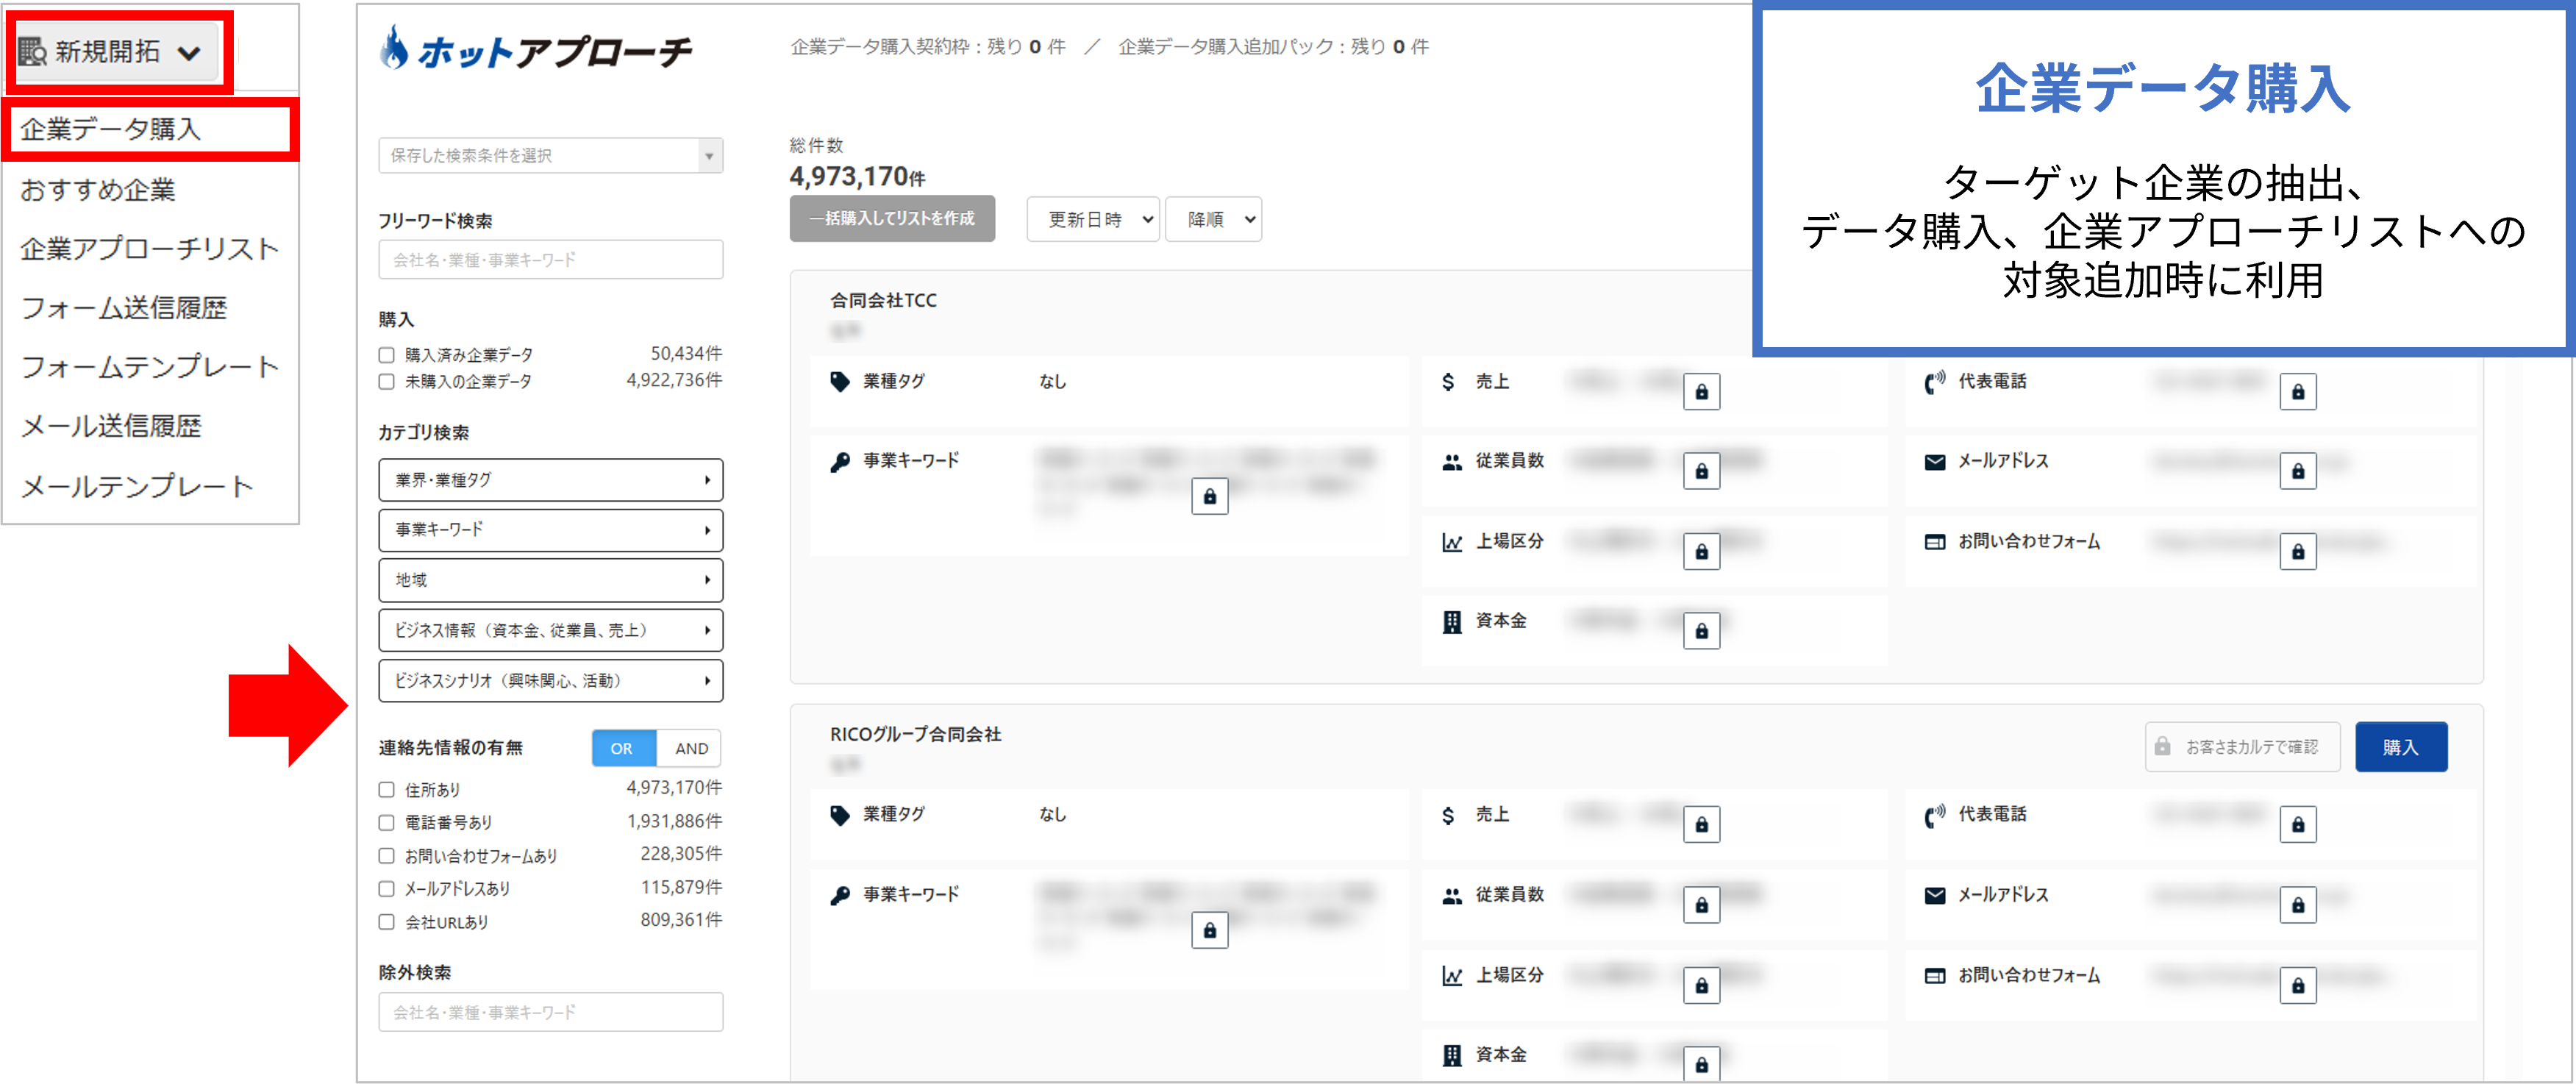This screenshot has height=1084, width=2576.
Task: Click 代表電話 phone icon in 合同会社TCC
Action: tap(1935, 382)
